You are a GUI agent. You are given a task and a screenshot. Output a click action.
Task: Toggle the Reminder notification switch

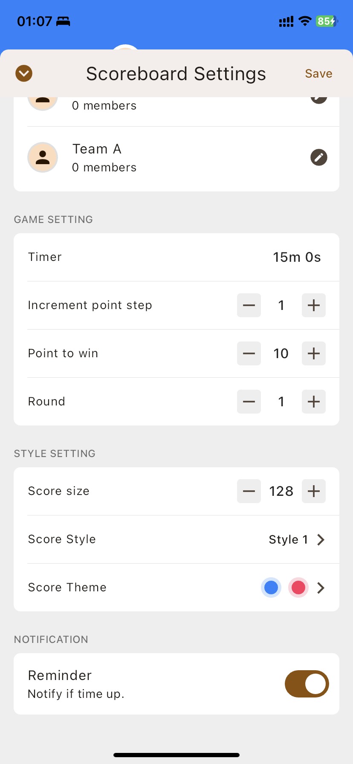(307, 684)
